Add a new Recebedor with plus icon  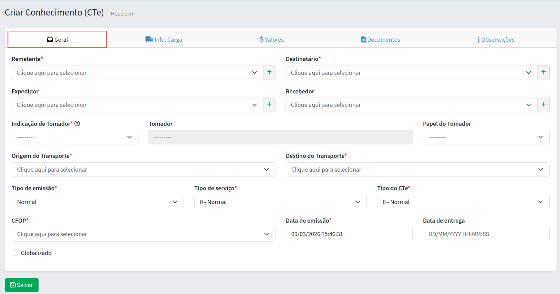pos(543,105)
